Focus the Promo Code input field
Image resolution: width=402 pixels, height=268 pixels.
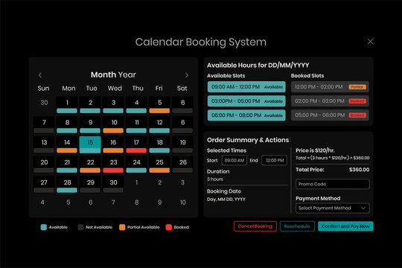pyautogui.click(x=333, y=184)
